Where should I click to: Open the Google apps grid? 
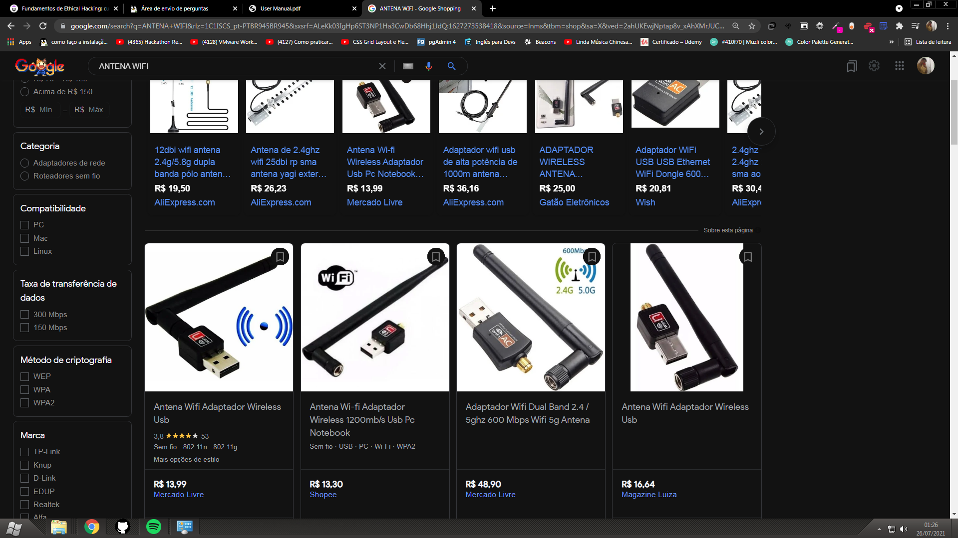[x=900, y=65]
